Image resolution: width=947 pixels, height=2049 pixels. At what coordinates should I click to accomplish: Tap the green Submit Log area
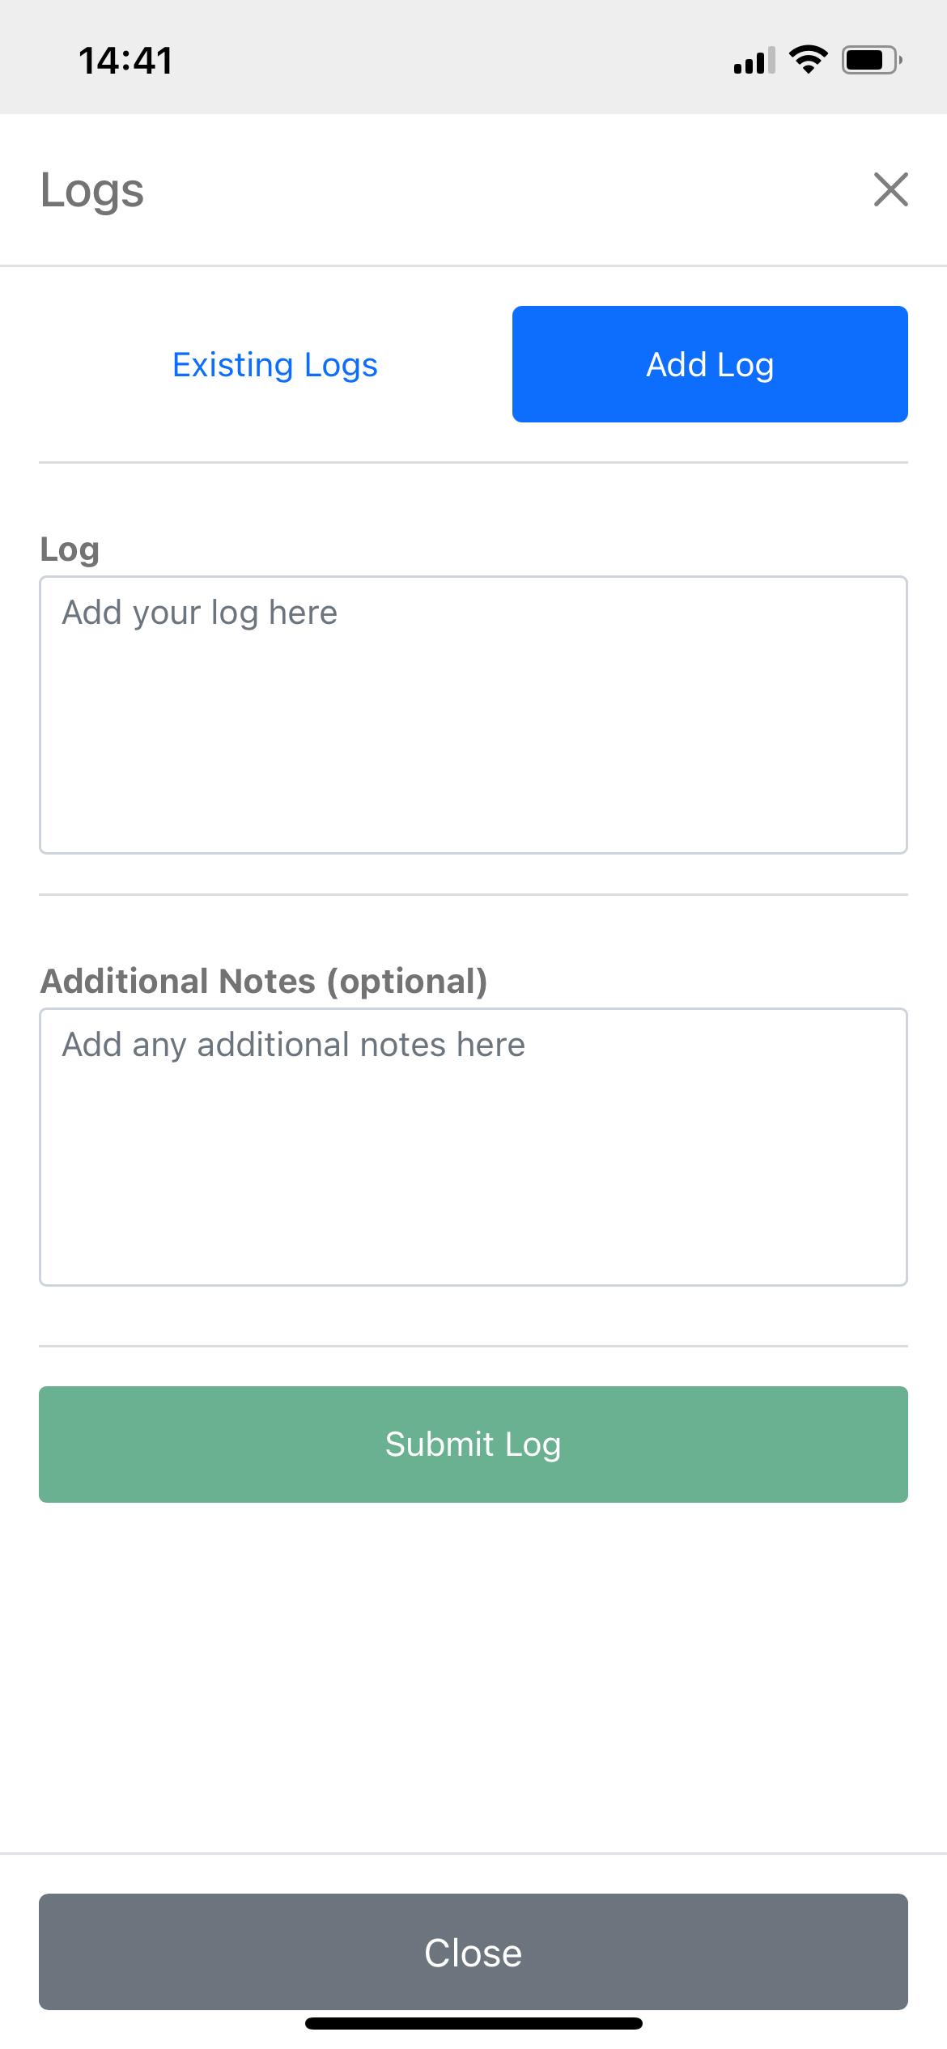click(473, 1444)
